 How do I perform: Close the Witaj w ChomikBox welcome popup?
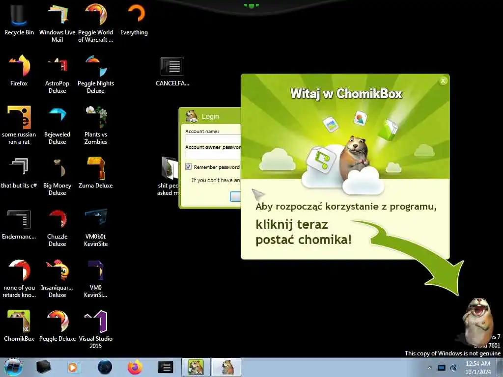pos(443,81)
